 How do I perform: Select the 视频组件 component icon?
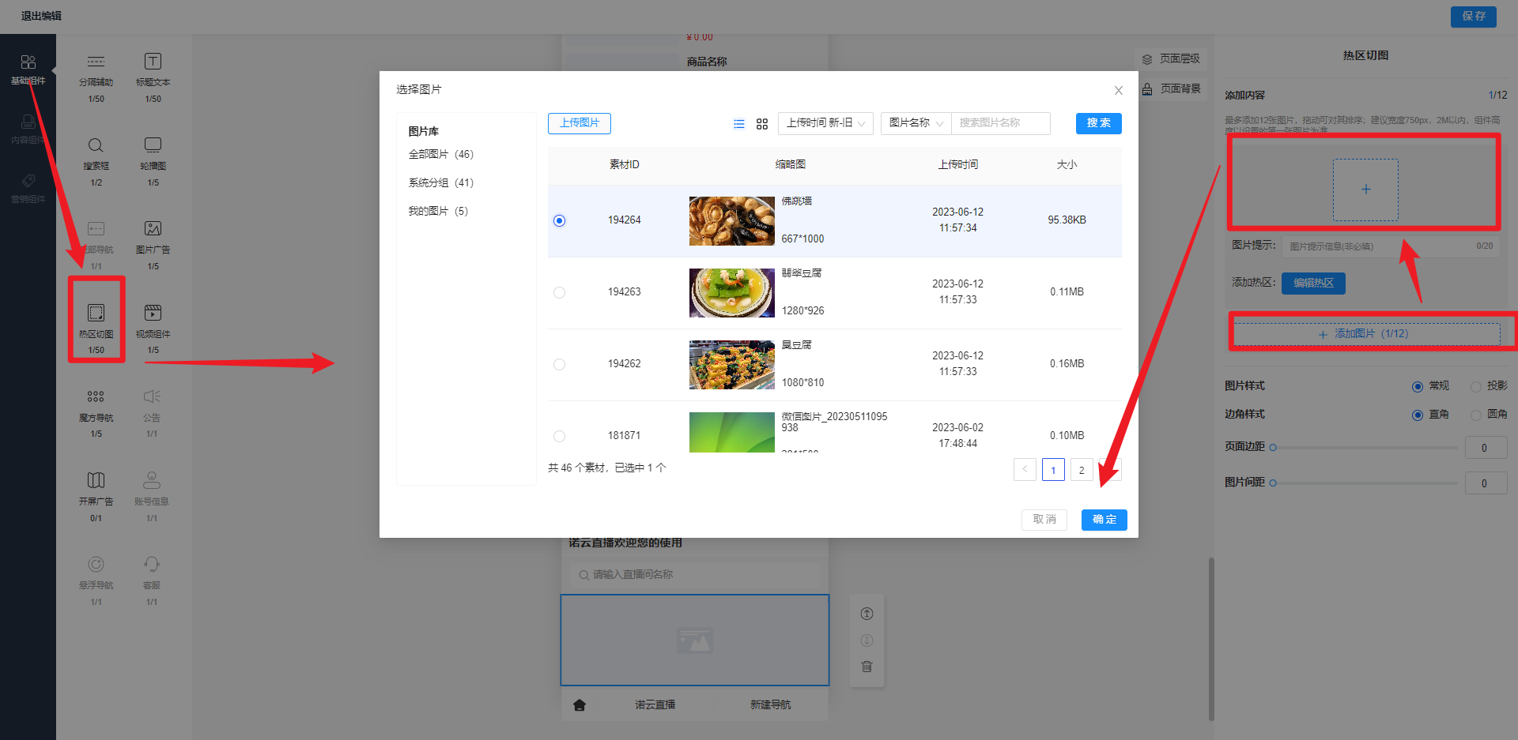pyautogui.click(x=153, y=314)
